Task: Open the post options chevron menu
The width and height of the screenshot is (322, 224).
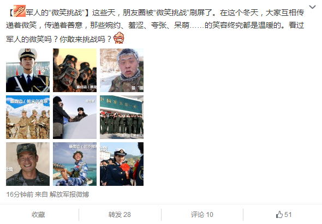Action: [312, 7]
